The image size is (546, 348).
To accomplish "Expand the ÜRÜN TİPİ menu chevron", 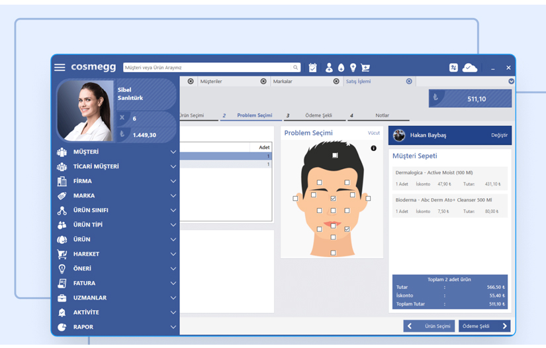I will [x=173, y=225].
